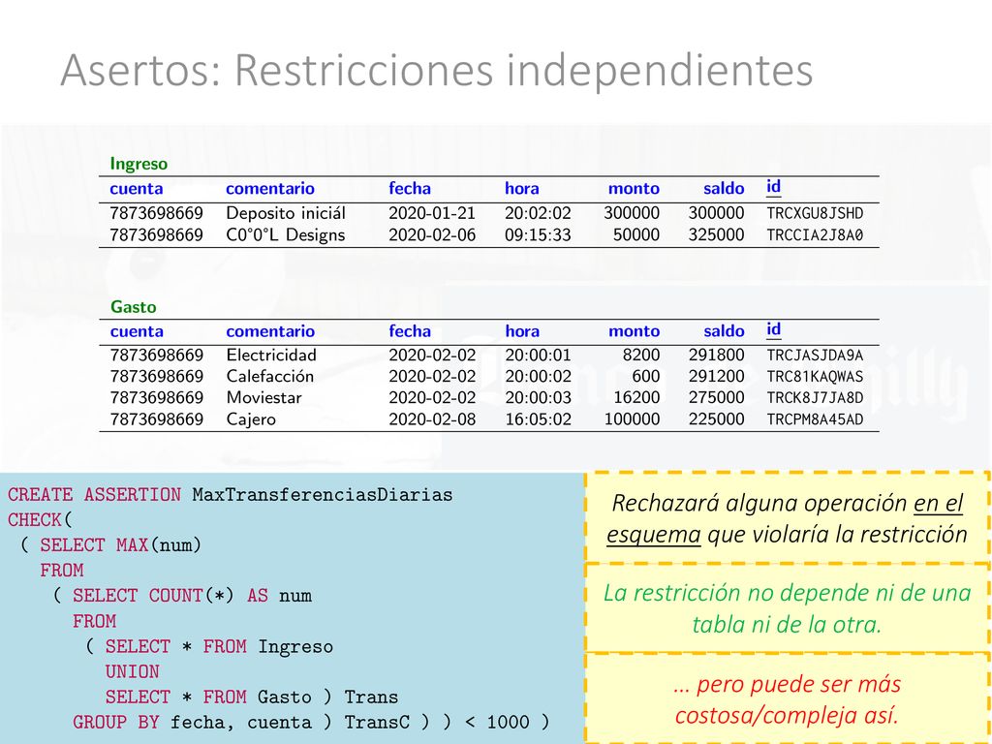Select the "< 1000" condition in the code
The width and height of the screenshot is (992, 744).
(x=497, y=723)
